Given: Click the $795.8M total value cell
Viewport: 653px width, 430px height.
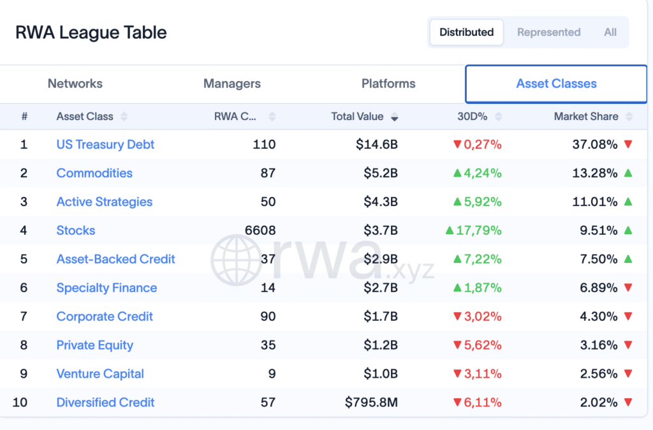Looking at the screenshot, I should pyautogui.click(x=372, y=403).
